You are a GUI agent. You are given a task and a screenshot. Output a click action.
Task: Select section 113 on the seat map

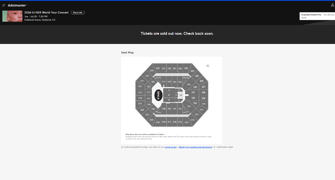pos(180,109)
